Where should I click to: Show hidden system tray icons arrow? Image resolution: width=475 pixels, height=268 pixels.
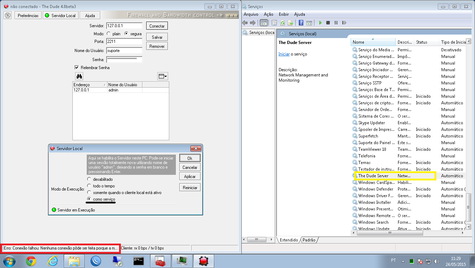click(x=403, y=261)
